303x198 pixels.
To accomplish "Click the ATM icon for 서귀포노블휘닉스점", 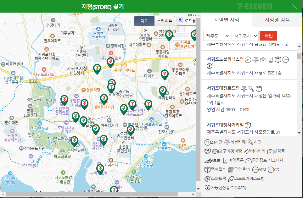I will pyautogui.click(x=286, y=60).
